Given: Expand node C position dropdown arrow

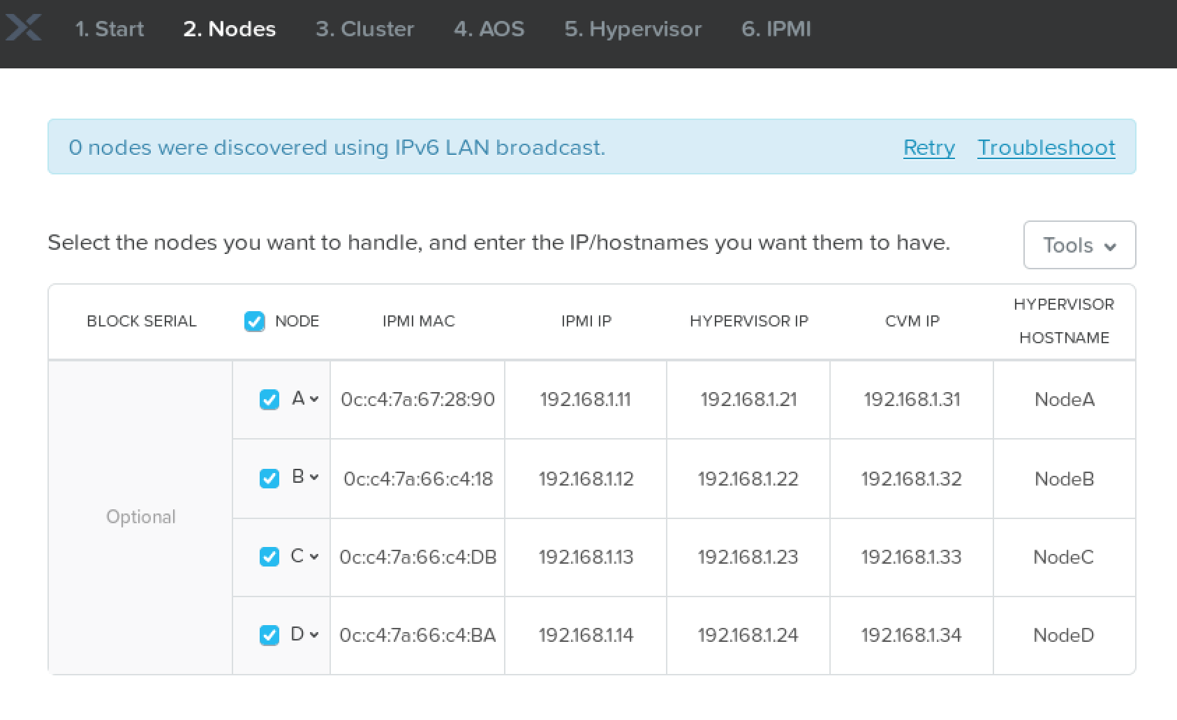Looking at the screenshot, I should pos(314,557).
